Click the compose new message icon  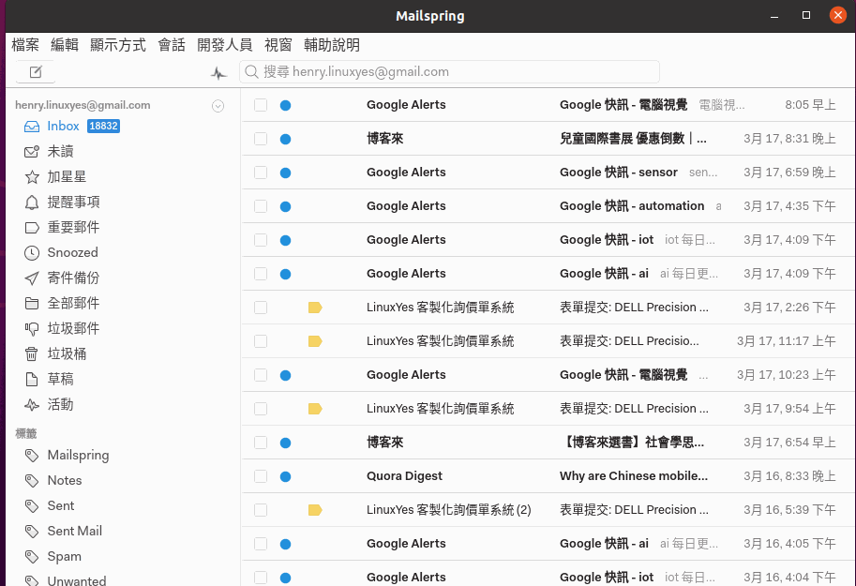[36, 72]
